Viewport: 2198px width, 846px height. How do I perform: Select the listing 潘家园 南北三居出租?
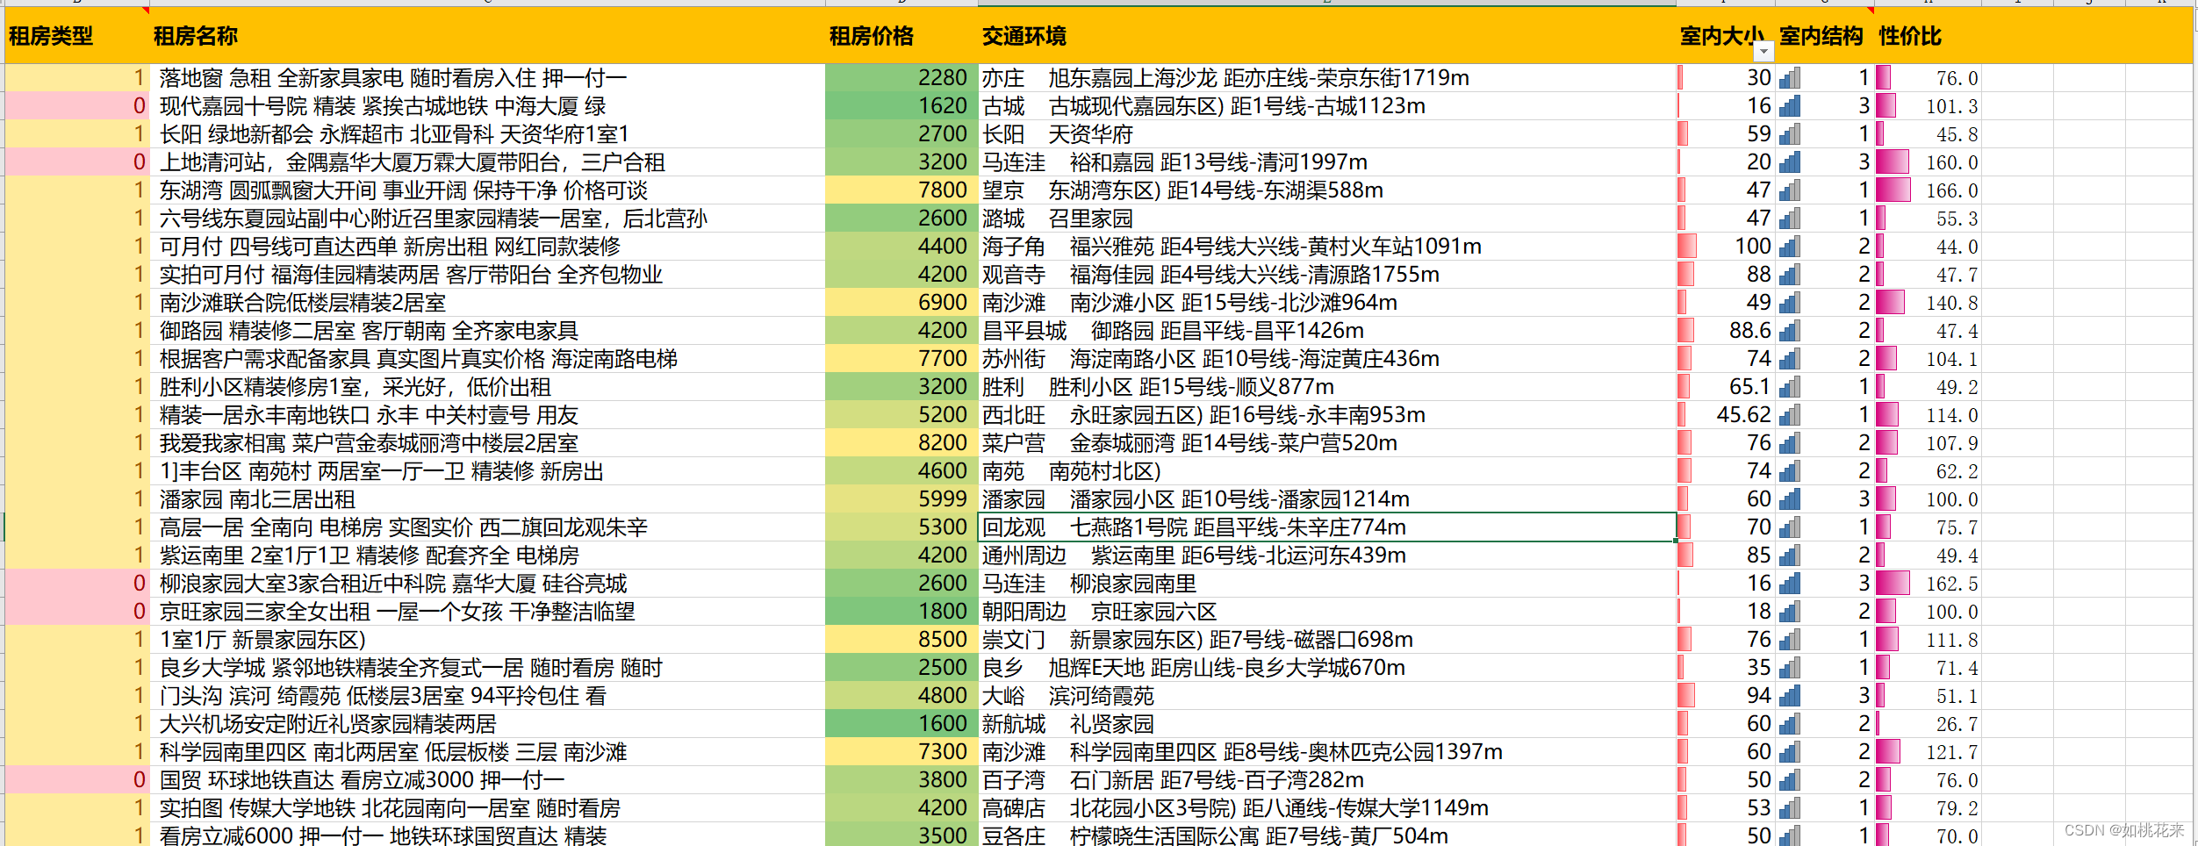point(487,499)
